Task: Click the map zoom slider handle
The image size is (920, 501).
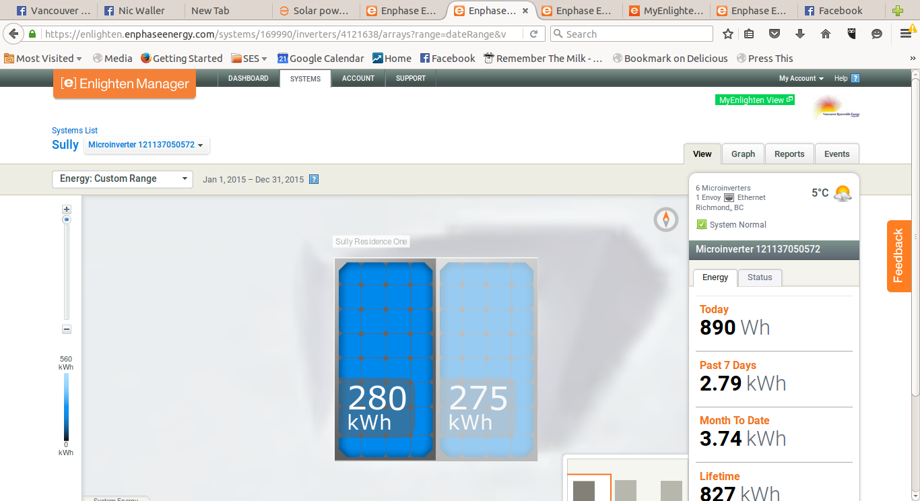Action: point(67,220)
